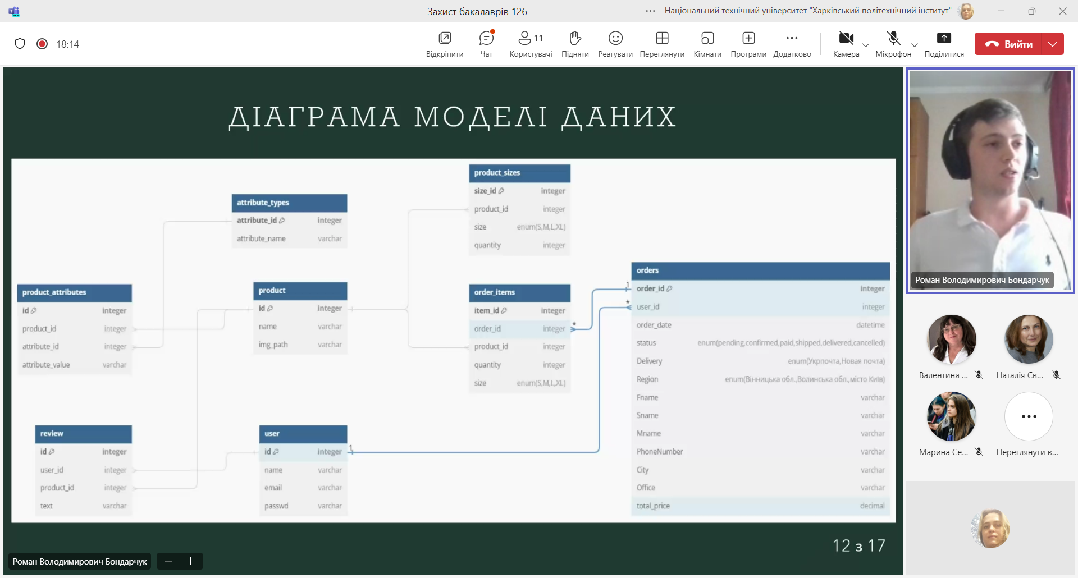Click the red recording indicator
The height and width of the screenshot is (578, 1078).
pos(42,44)
